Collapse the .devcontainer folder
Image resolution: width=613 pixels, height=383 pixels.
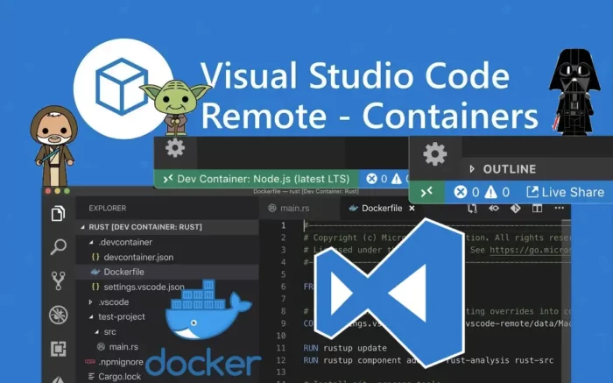pyautogui.click(x=91, y=242)
